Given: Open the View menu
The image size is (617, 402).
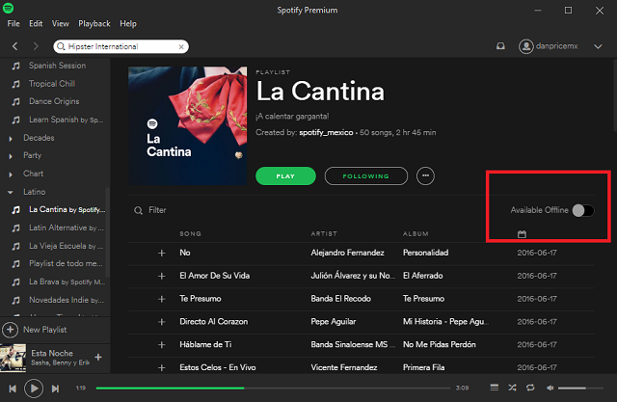Looking at the screenshot, I should [x=60, y=23].
